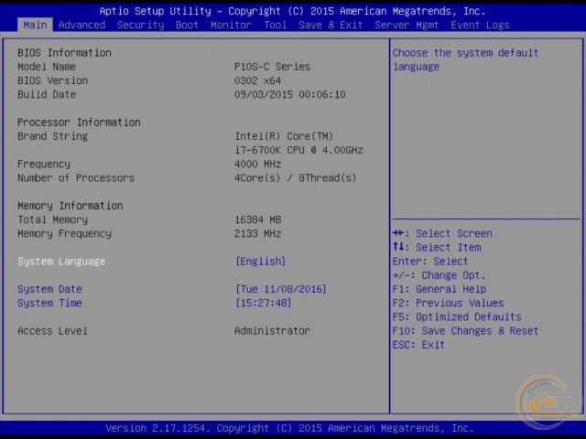Click the Brand String label

tap(53, 136)
